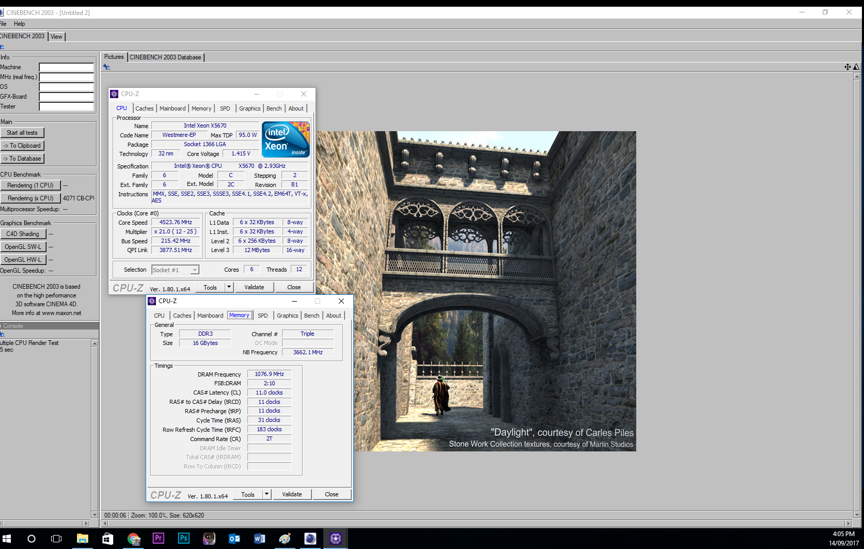Run the C4D Shading benchmark

coord(23,234)
